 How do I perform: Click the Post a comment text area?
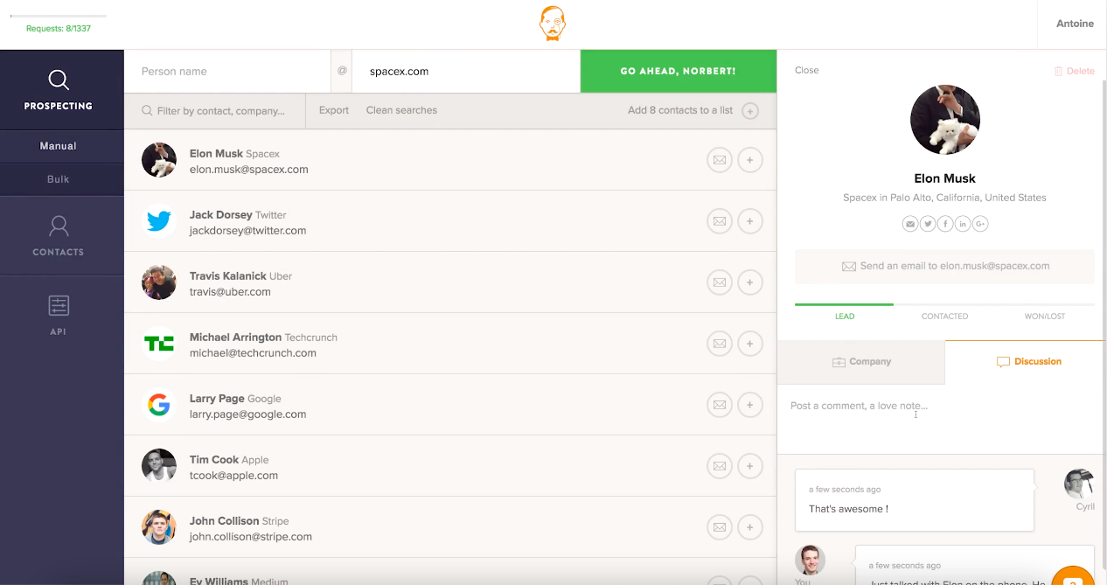[x=942, y=419]
